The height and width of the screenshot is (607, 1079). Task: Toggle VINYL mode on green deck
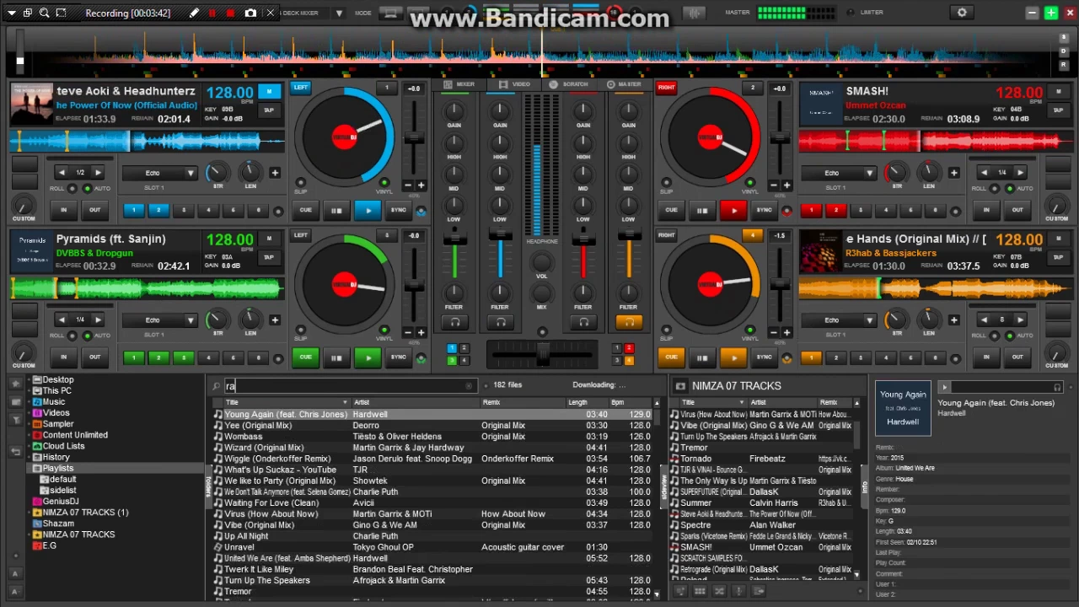[x=384, y=330]
